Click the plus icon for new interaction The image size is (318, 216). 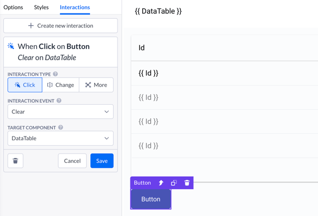point(31,26)
